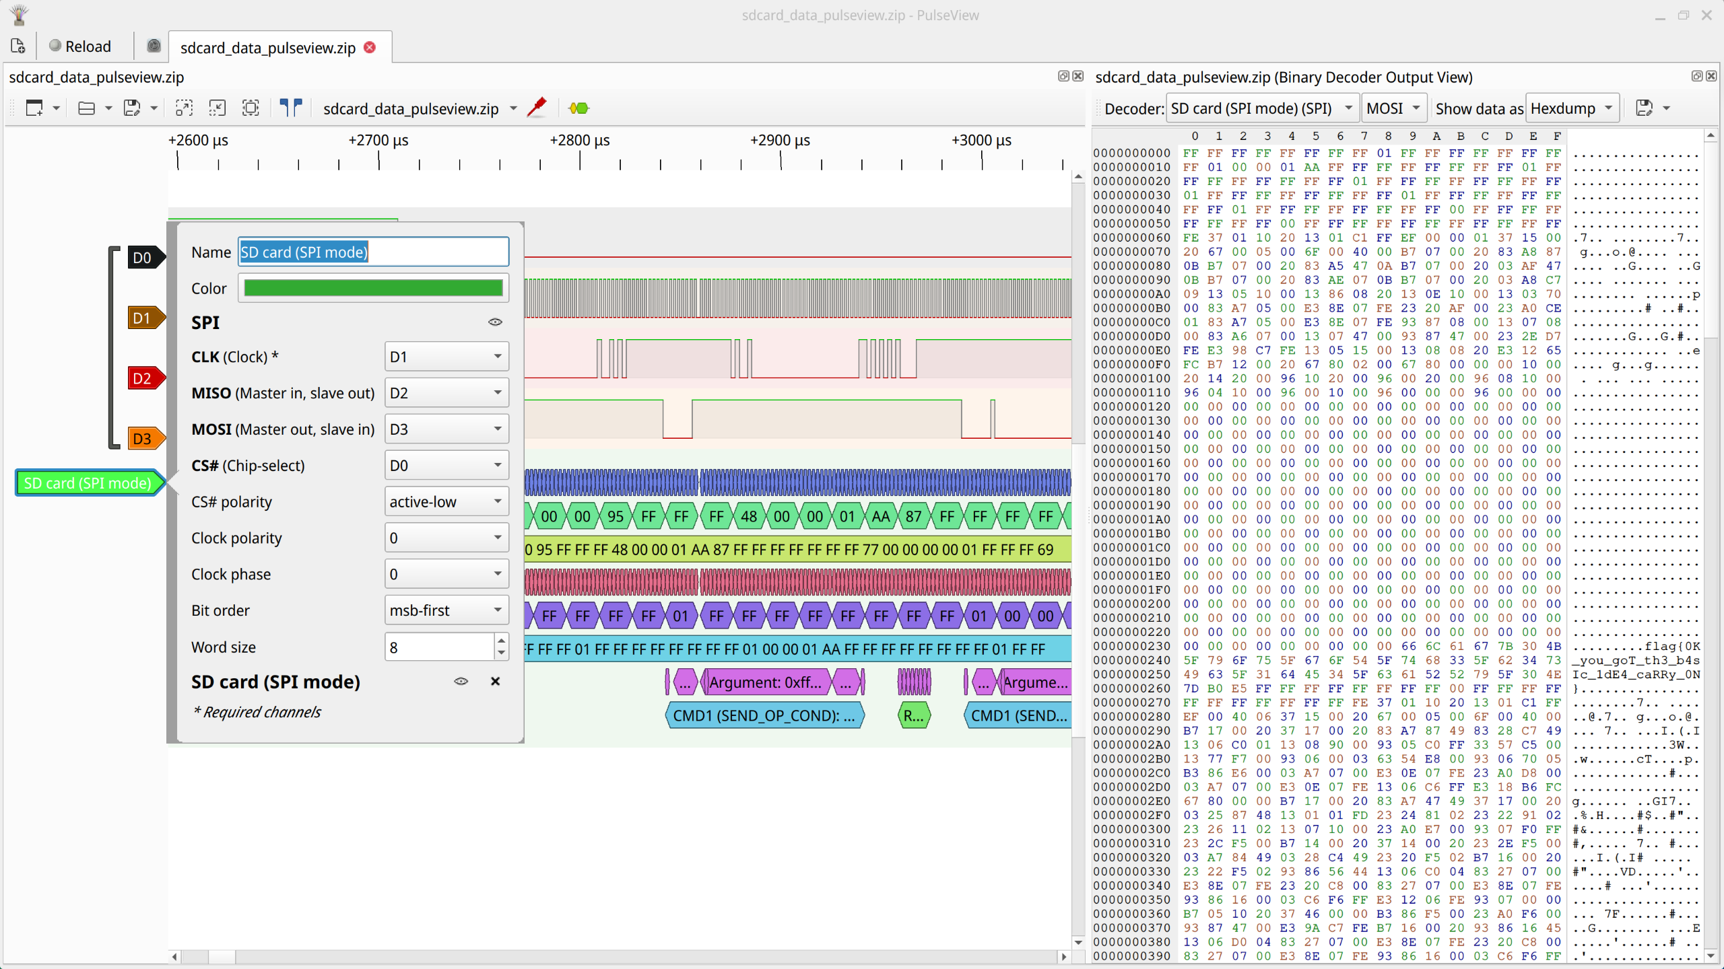
Task: Click the +2800 µs ruler marker
Action: (580, 140)
